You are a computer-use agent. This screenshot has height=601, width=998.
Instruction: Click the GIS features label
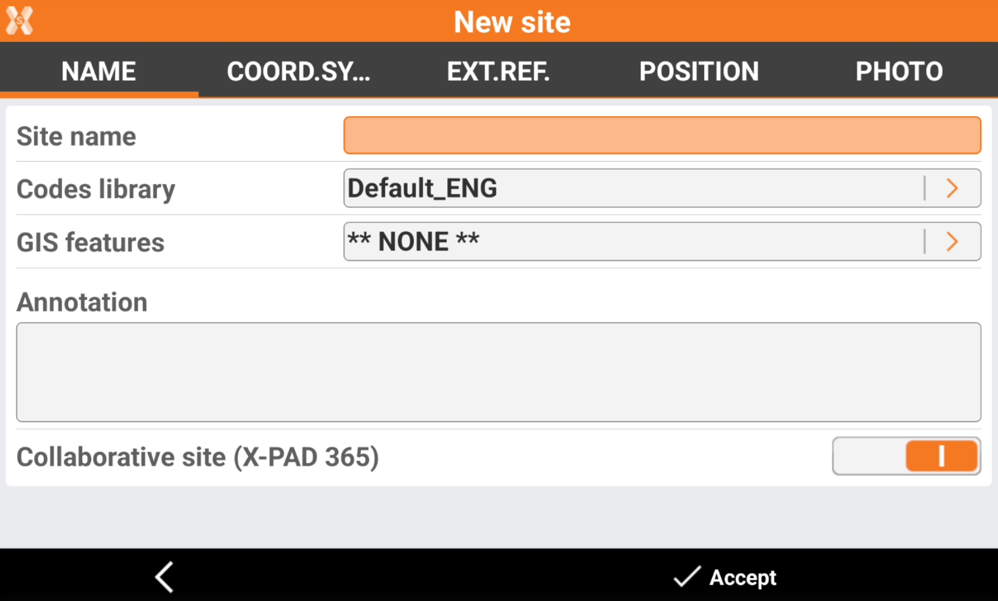click(x=91, y=242)
